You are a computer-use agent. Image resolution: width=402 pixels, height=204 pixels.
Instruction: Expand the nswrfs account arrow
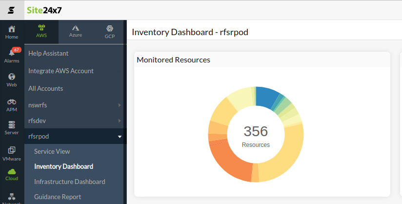(120, 105)
